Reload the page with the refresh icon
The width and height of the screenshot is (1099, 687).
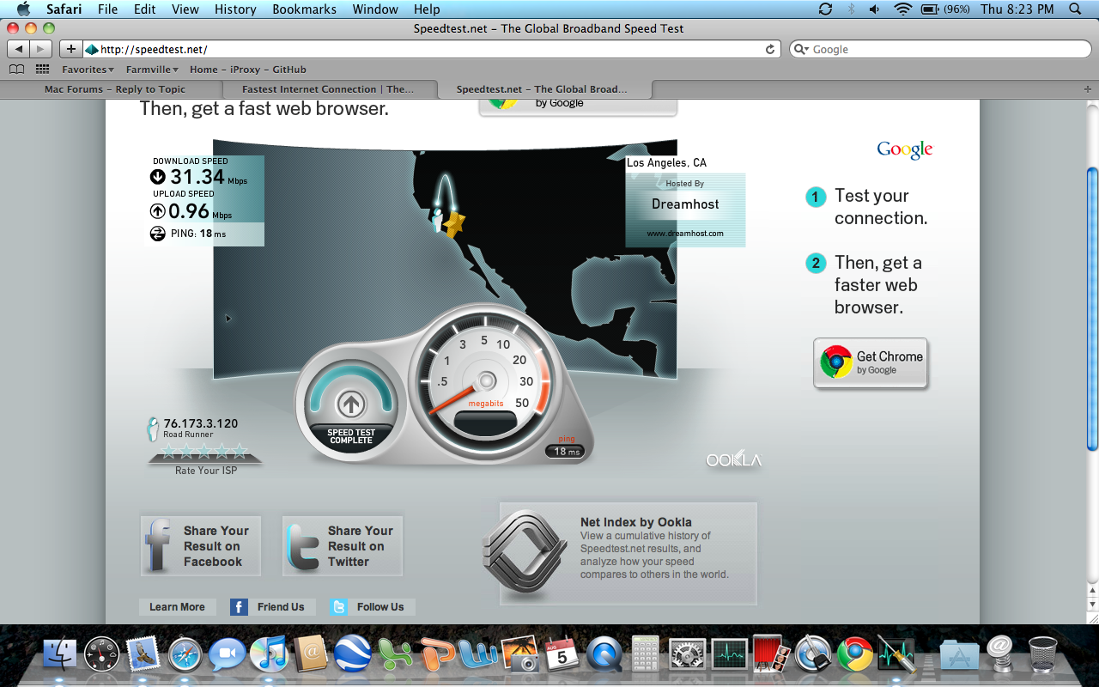click(x=770, y=50)
